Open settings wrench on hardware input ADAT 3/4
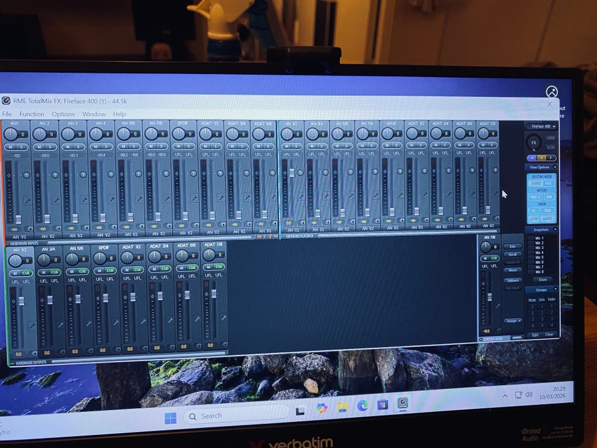This screenshot has width=597, height=448. (x=248, y=197)
